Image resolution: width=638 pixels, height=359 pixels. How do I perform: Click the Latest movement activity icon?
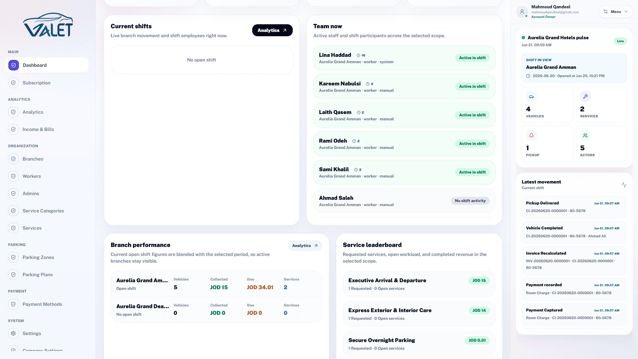tap(624, 185)
